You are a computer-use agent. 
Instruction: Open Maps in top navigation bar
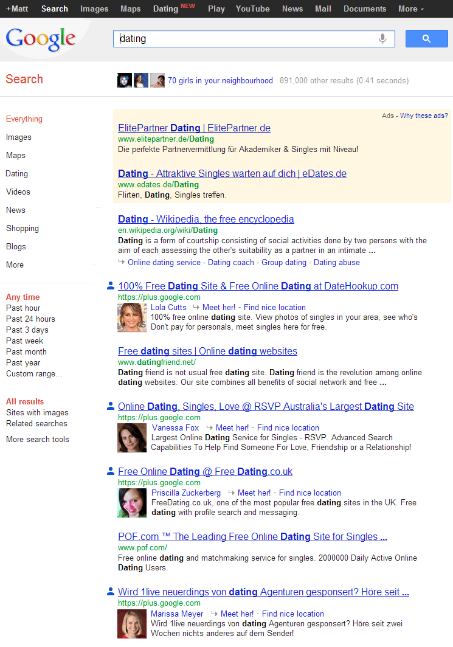point(130,9)
